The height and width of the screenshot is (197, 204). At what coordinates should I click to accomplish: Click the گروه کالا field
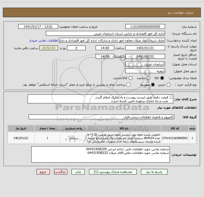coord(101,117)
